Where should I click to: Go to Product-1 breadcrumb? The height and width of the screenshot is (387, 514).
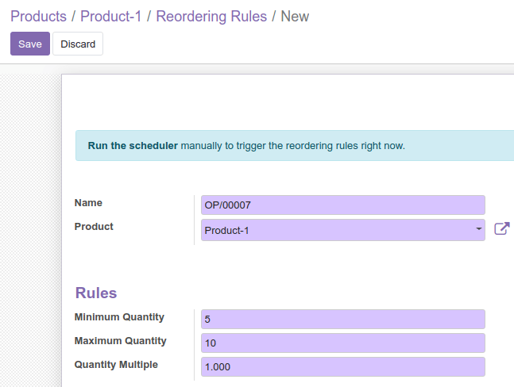110,17
